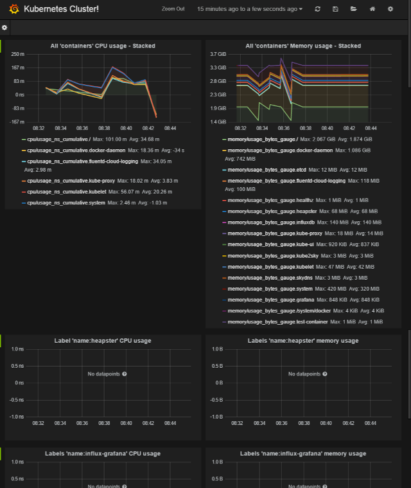Refresh the dashboard with the refresh icon

pyautogui.click(x=317, y=9)
